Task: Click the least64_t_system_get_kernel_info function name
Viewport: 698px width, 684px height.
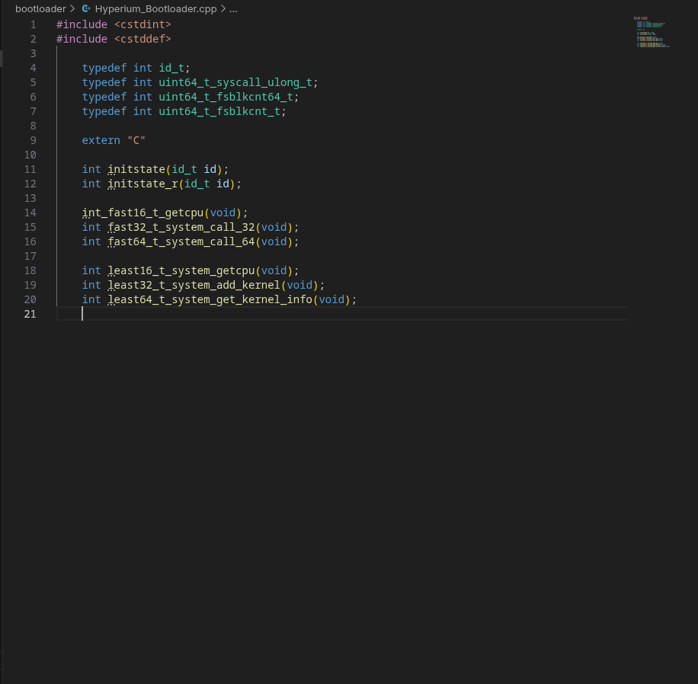Action: click(210, 299)
